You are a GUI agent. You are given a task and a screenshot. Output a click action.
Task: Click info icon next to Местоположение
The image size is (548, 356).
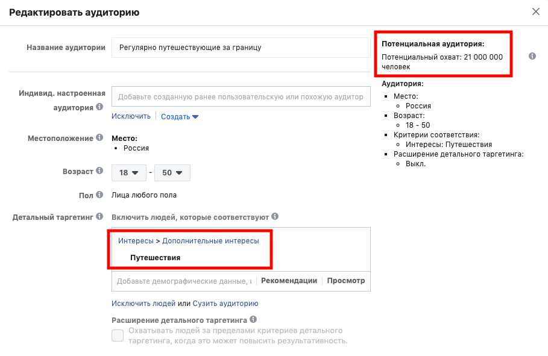(x=99, y=137)
